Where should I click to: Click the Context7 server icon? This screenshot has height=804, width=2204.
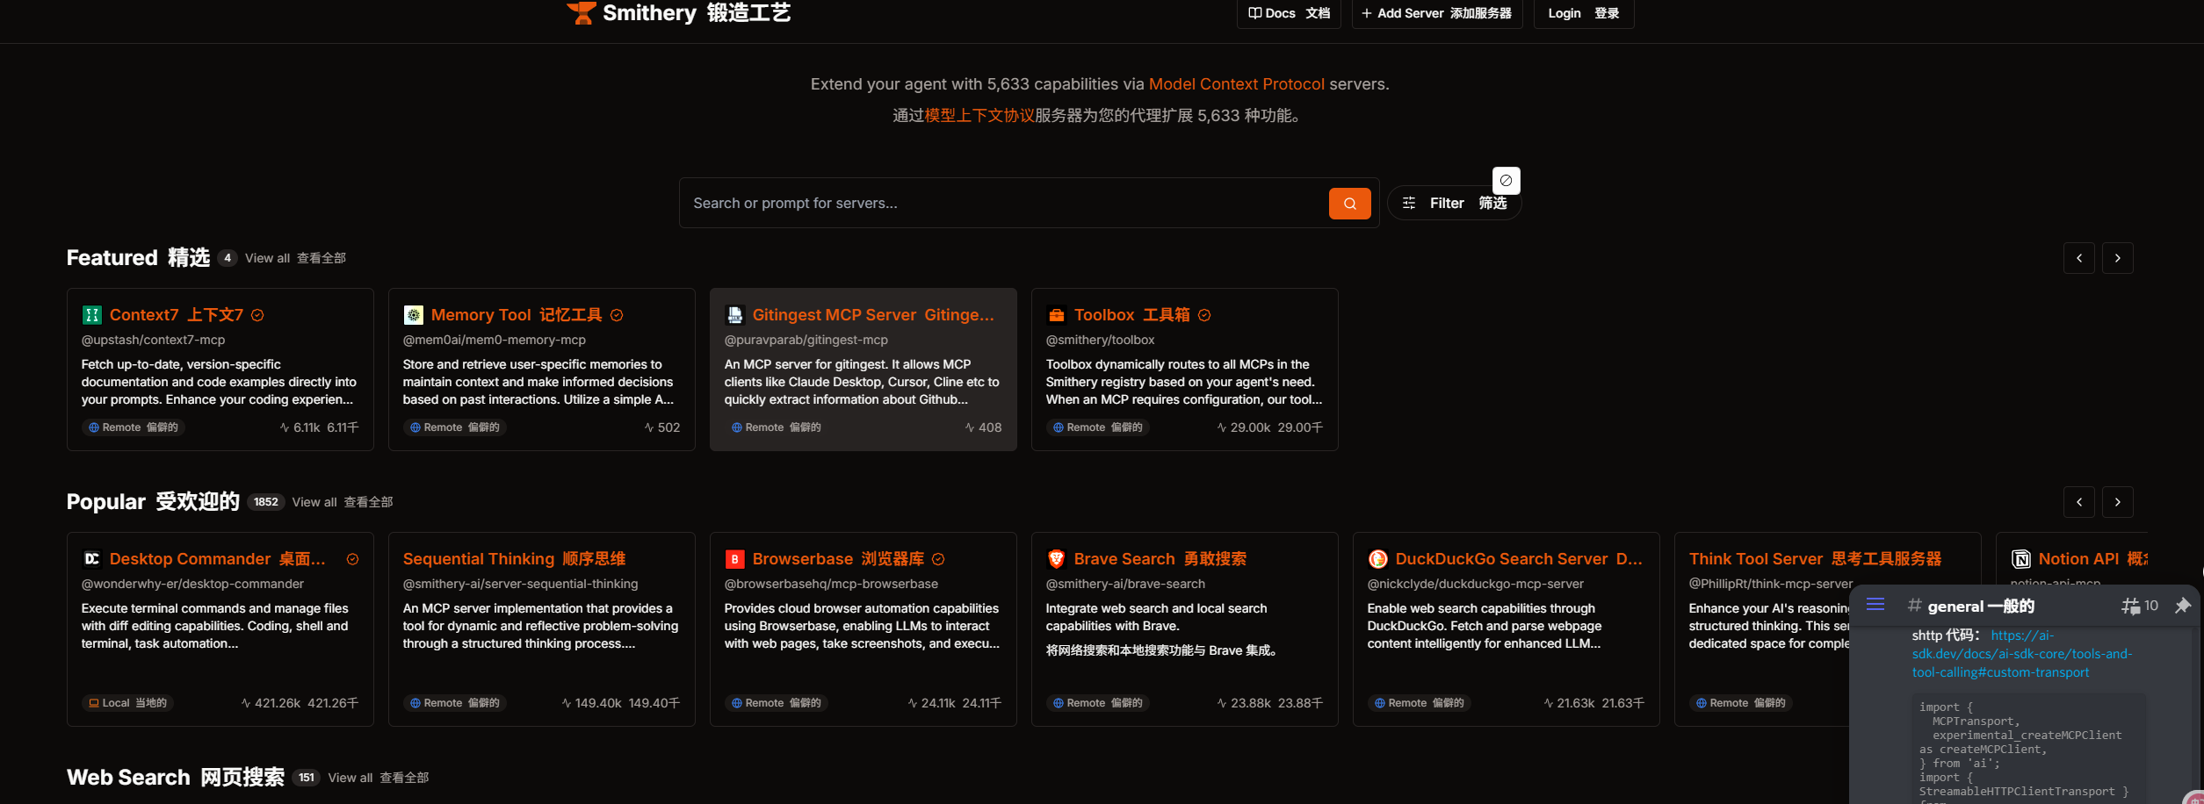click(91, 315)
